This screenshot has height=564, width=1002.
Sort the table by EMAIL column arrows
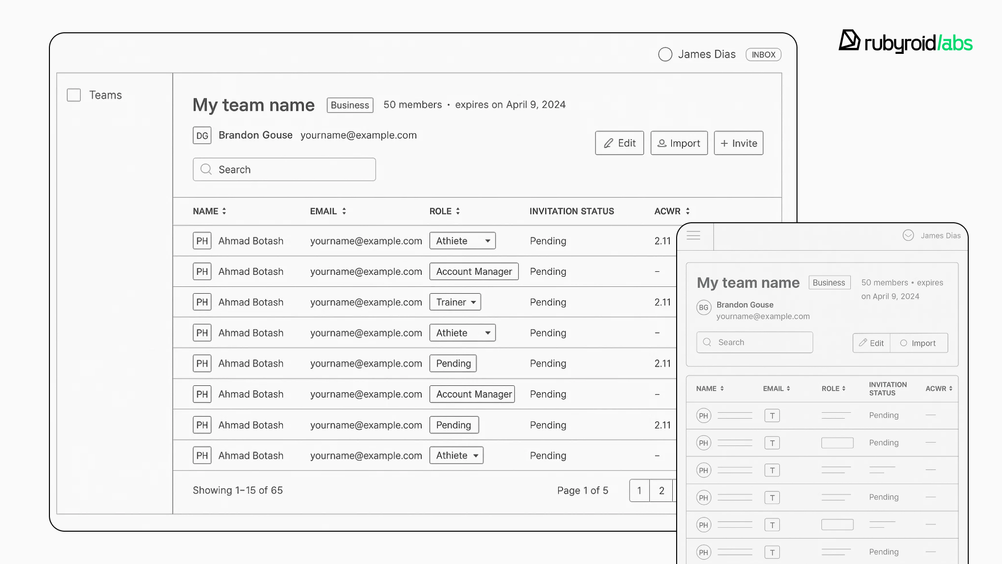344,211
